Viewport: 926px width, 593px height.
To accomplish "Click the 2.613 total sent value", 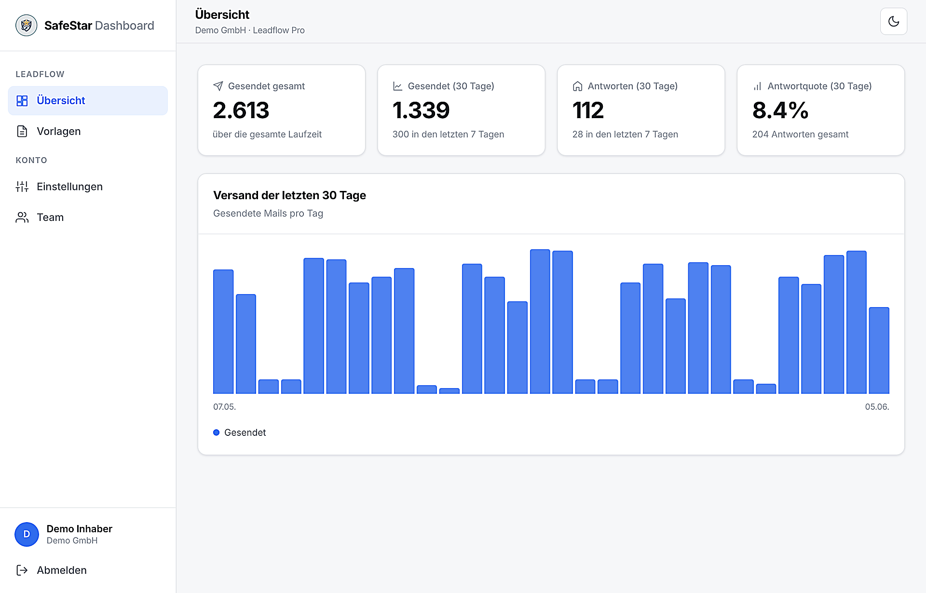I will (241, 110).
